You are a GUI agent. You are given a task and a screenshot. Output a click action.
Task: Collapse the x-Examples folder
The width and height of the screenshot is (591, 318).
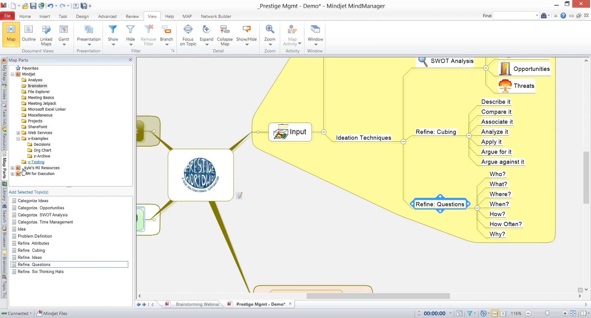point(18,139)
